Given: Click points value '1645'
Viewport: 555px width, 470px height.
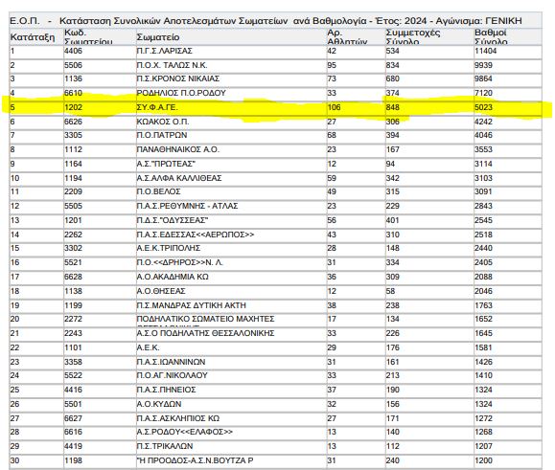Looking at the screenshot, I should coord(483,333).
